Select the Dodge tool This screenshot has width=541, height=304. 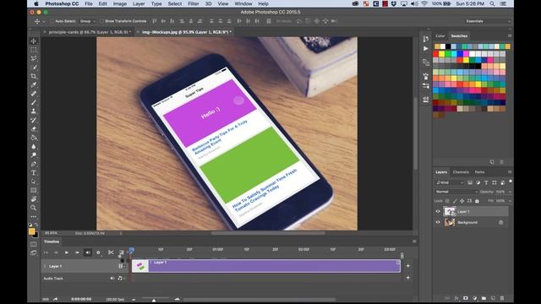tap(34, 155)
